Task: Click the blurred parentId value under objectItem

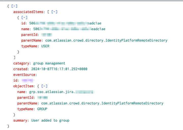Action: (42, 97)
